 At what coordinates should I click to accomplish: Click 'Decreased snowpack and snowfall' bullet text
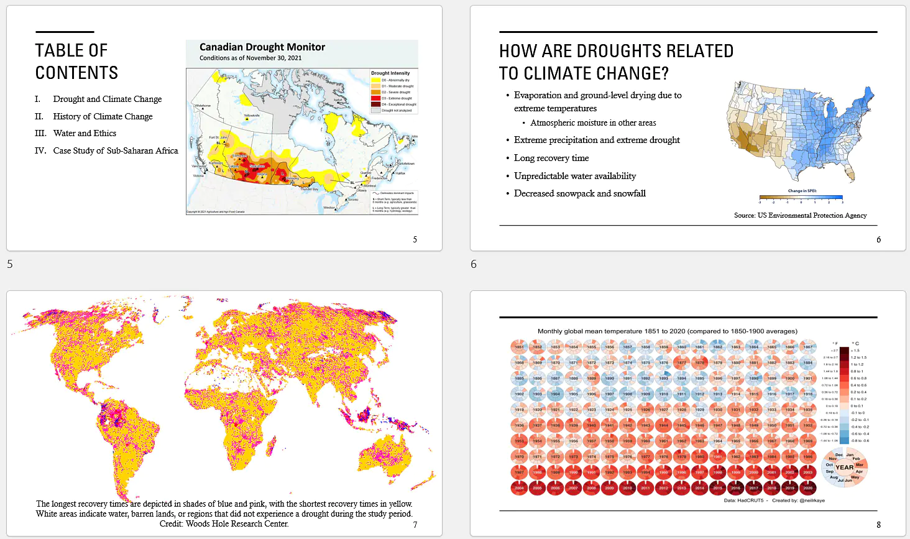point(580,193)
